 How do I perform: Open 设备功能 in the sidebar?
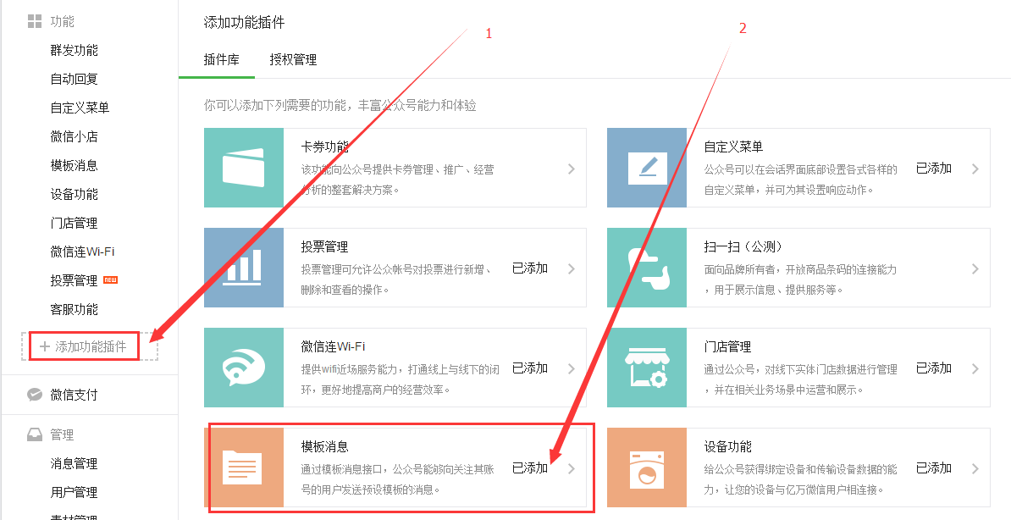click(x=75, y=194)
